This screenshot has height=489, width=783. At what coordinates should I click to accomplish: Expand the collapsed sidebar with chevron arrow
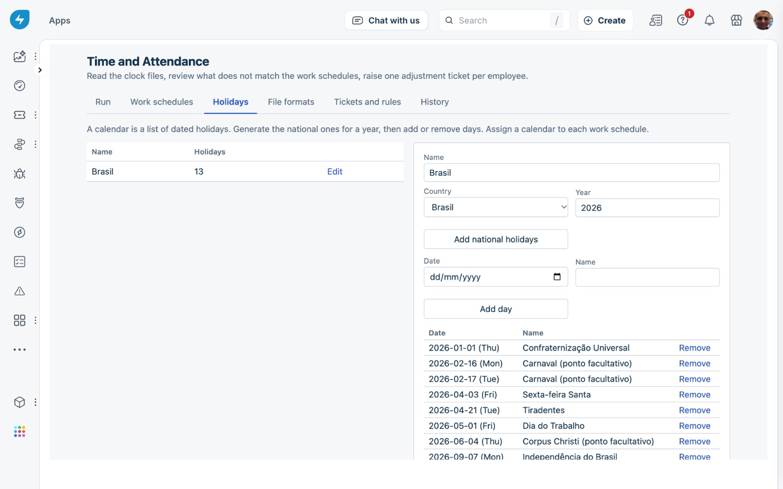tap(40, 70)
